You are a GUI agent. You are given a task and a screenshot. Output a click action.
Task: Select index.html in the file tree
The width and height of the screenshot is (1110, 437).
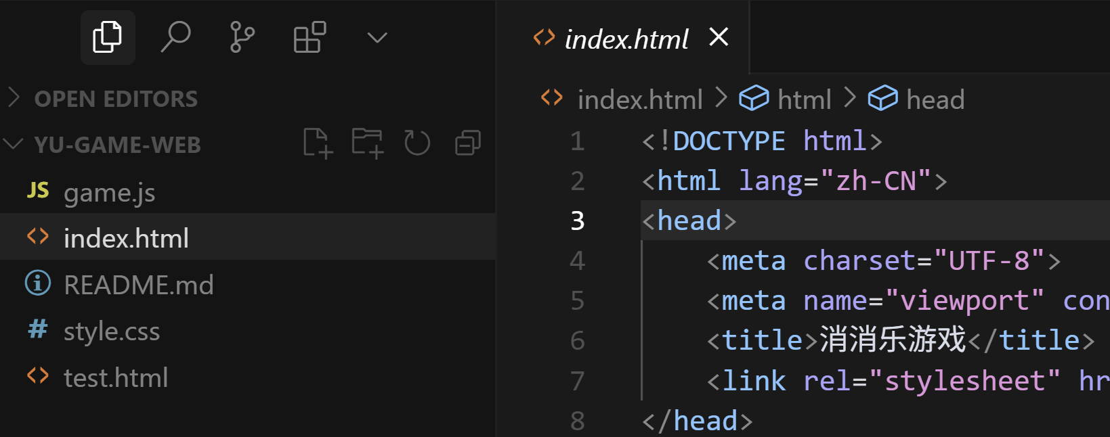(248, 238)
